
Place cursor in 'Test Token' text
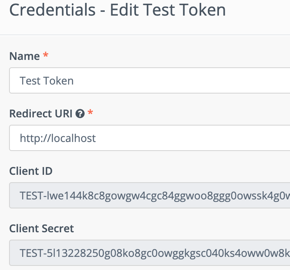pos(46,81)
